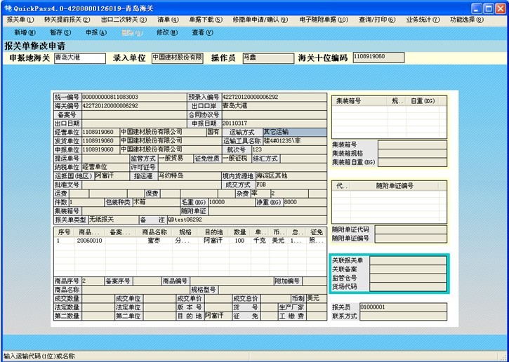Open the 单据下载 menu

click(205, 20)
